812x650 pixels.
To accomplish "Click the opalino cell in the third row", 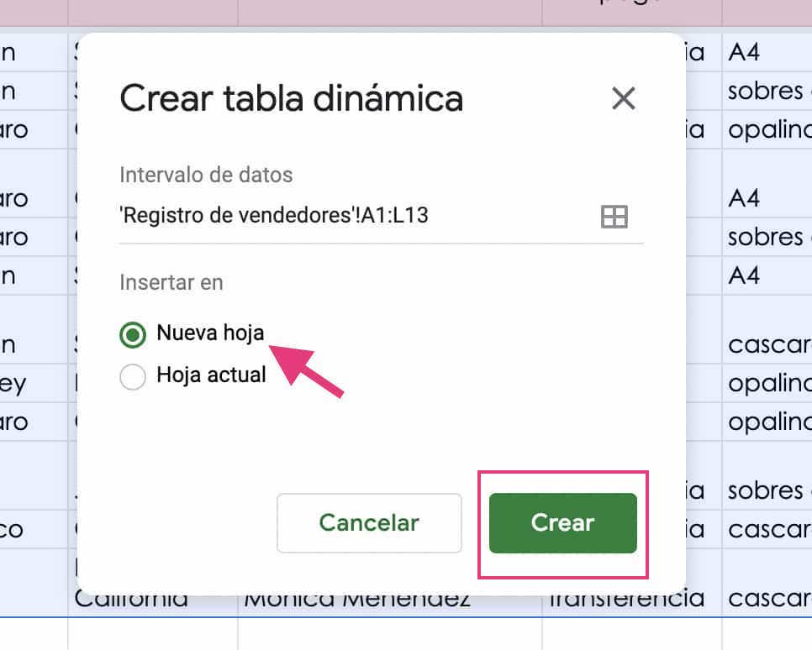I will [765, 129].
